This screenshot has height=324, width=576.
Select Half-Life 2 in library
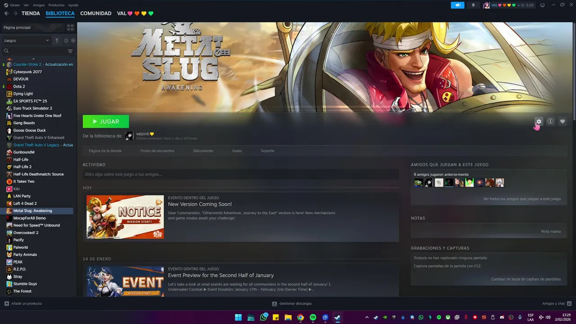point(22,167)
